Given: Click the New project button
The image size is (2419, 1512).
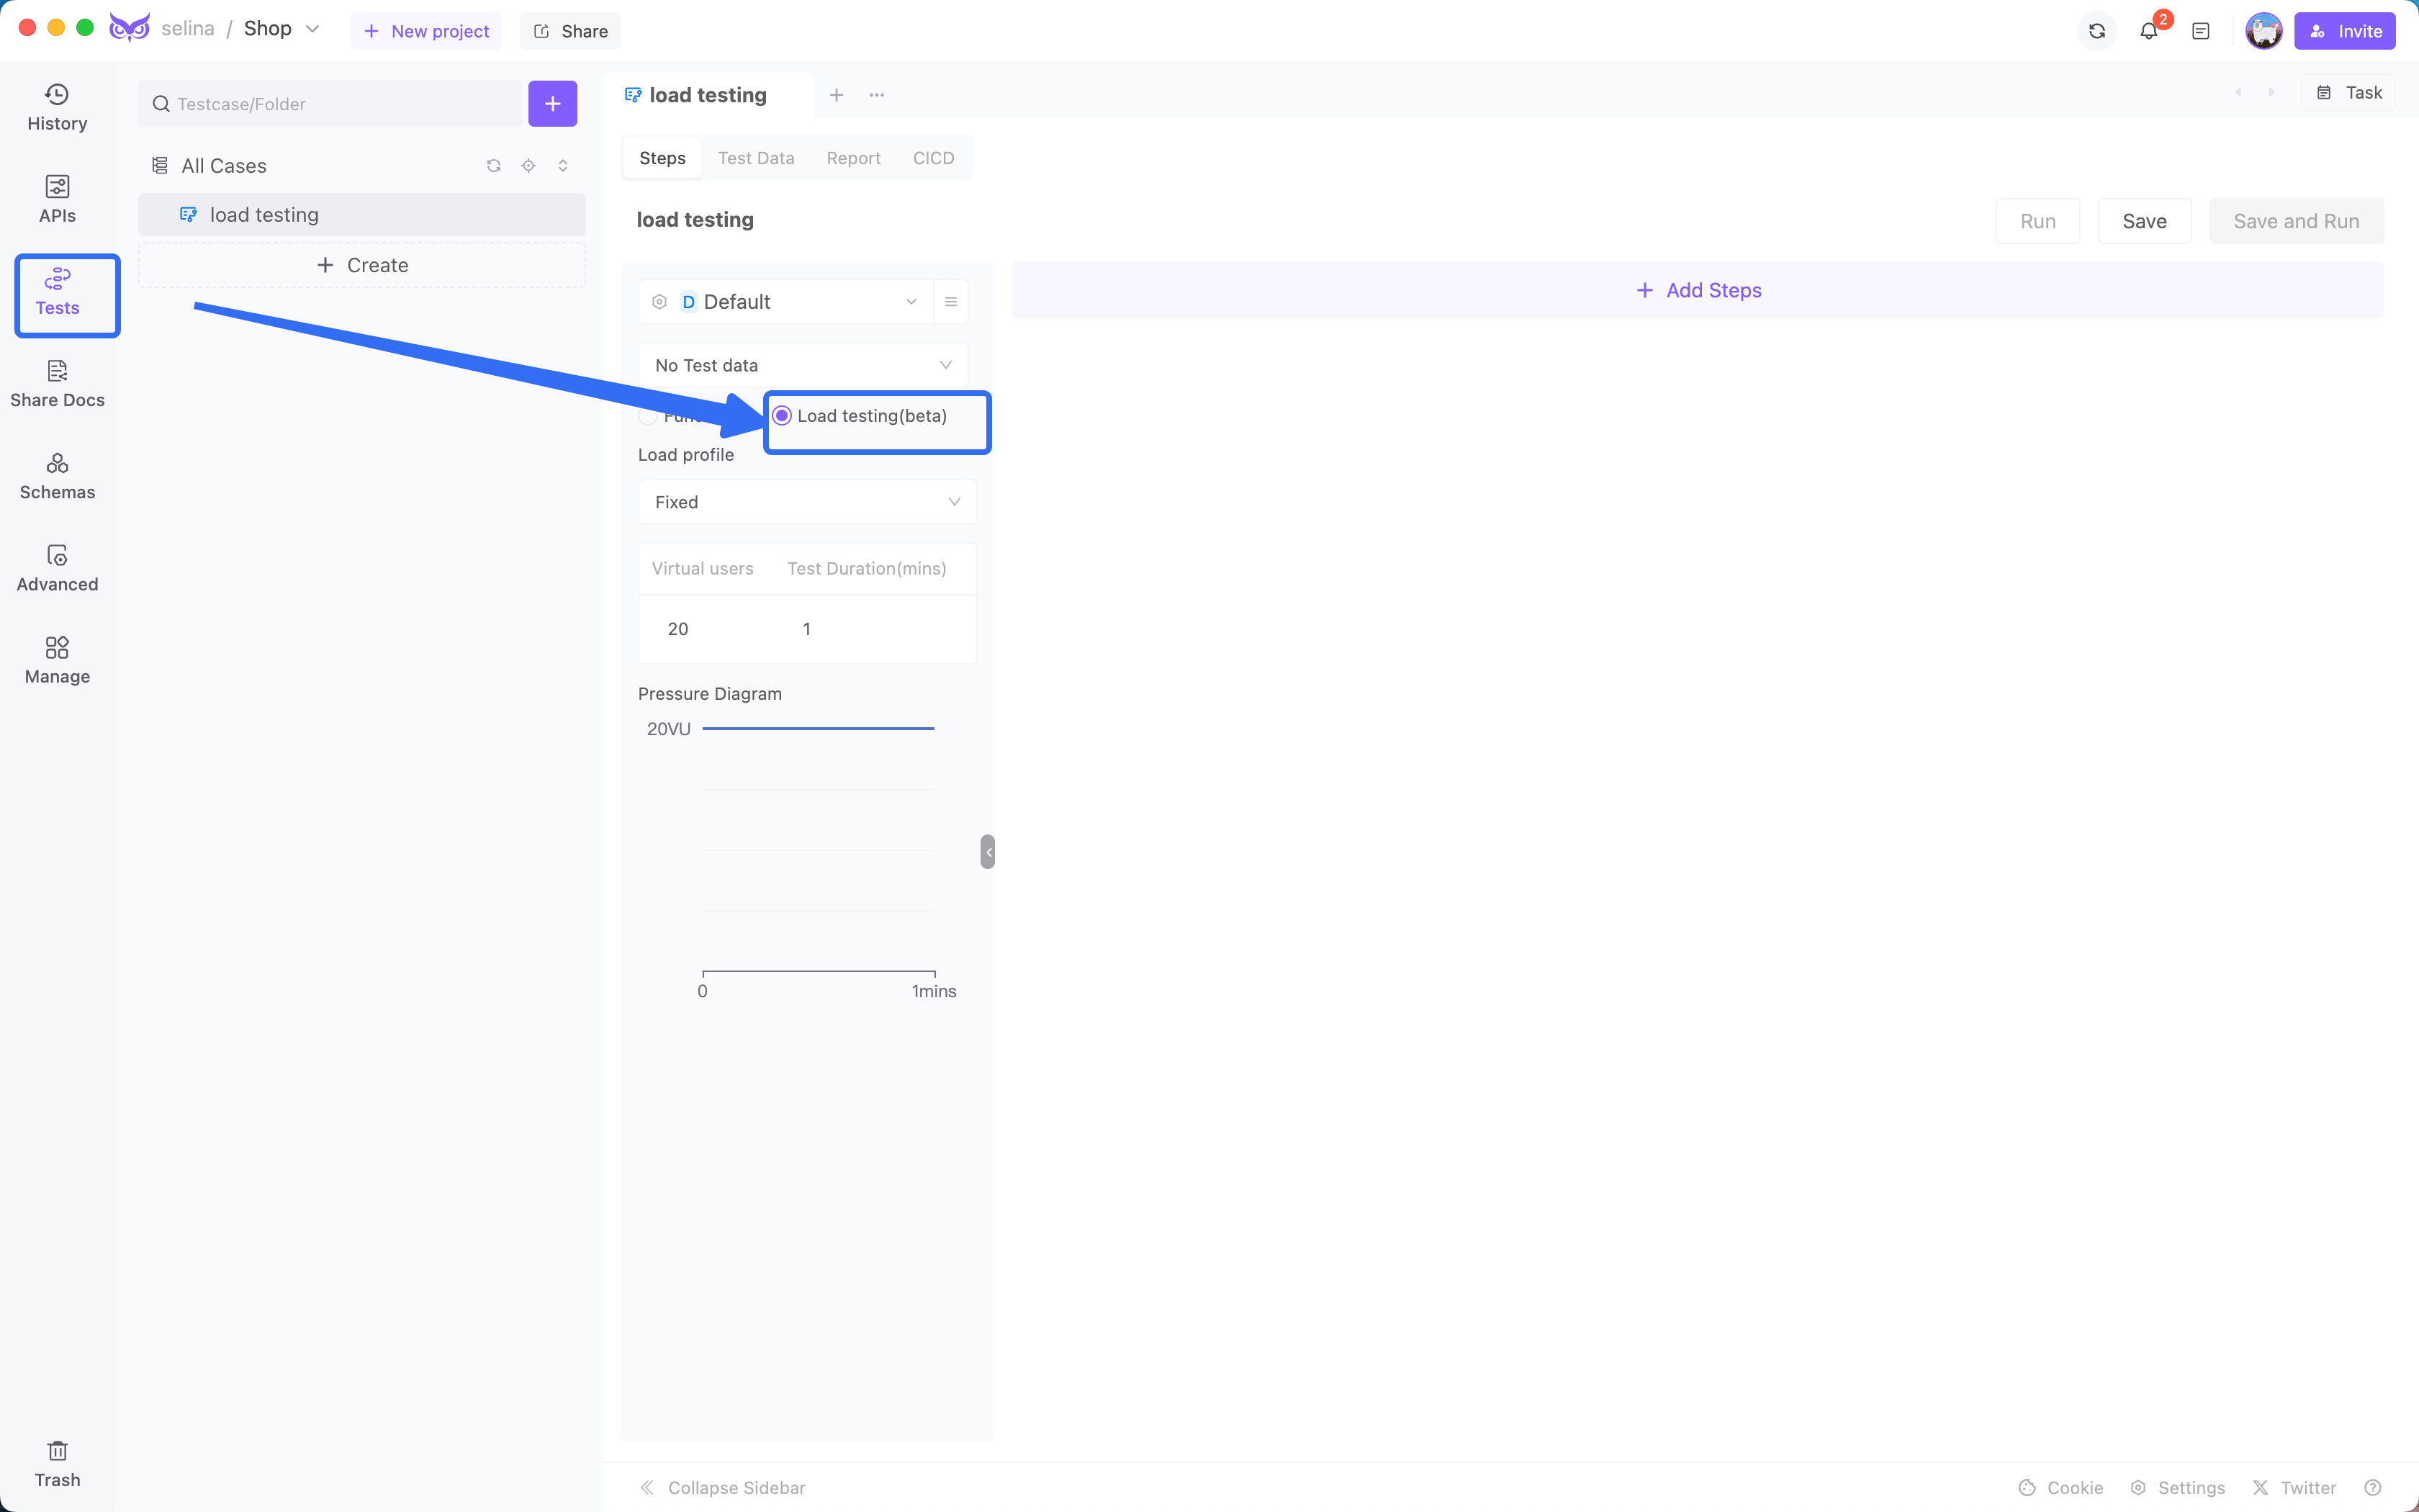Looking at the screenshot, I should (425, 31).
